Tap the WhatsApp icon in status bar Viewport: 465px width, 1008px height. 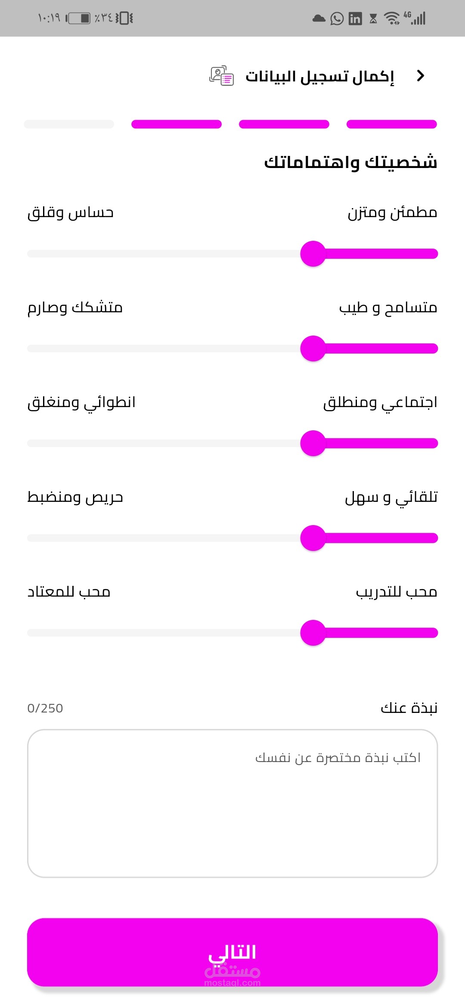337,19
